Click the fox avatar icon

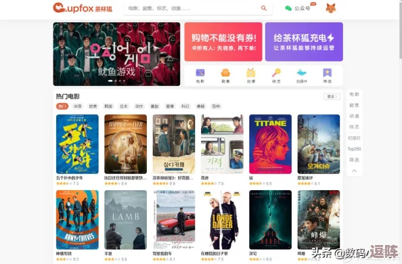(331, 9)
